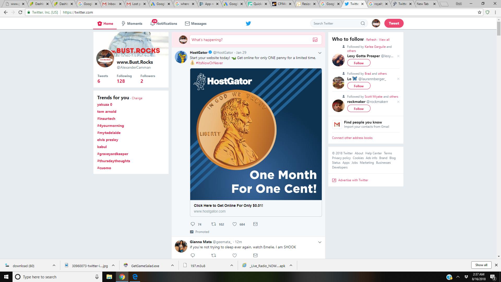Image resolution: width=501 pixels, height=282 pixels.
Task: Send HostGator tweet via direct message icon
Action: [255, 224]
